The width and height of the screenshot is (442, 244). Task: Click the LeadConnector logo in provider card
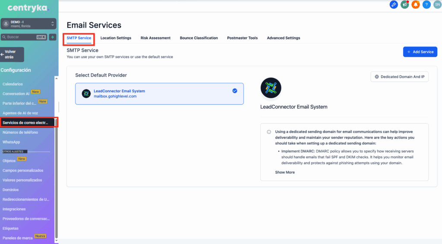86,94
